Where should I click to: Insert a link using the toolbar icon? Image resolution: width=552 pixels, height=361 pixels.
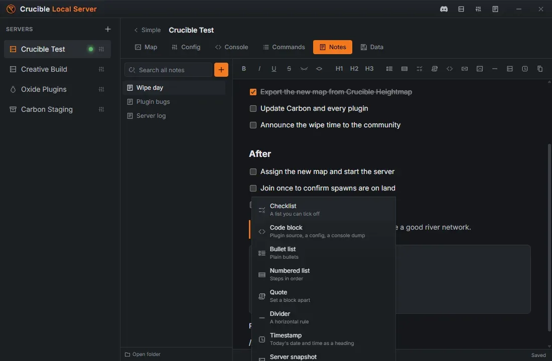[465, 69]
